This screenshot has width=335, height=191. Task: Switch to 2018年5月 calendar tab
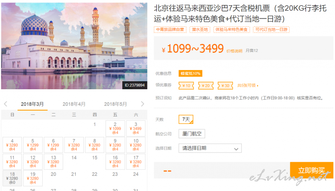[116, 104]
